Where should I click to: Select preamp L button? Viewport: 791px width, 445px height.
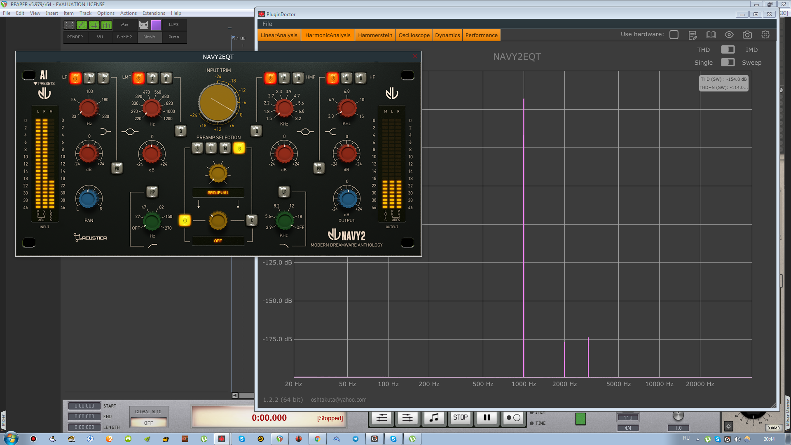(x=211, y=148)
